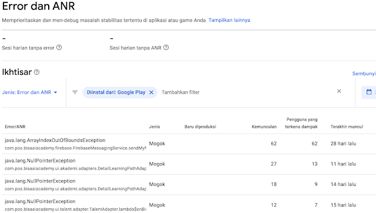
Task: Sort by Pengguna yang terkena dampak header
Action: click(x=301, y=123)
